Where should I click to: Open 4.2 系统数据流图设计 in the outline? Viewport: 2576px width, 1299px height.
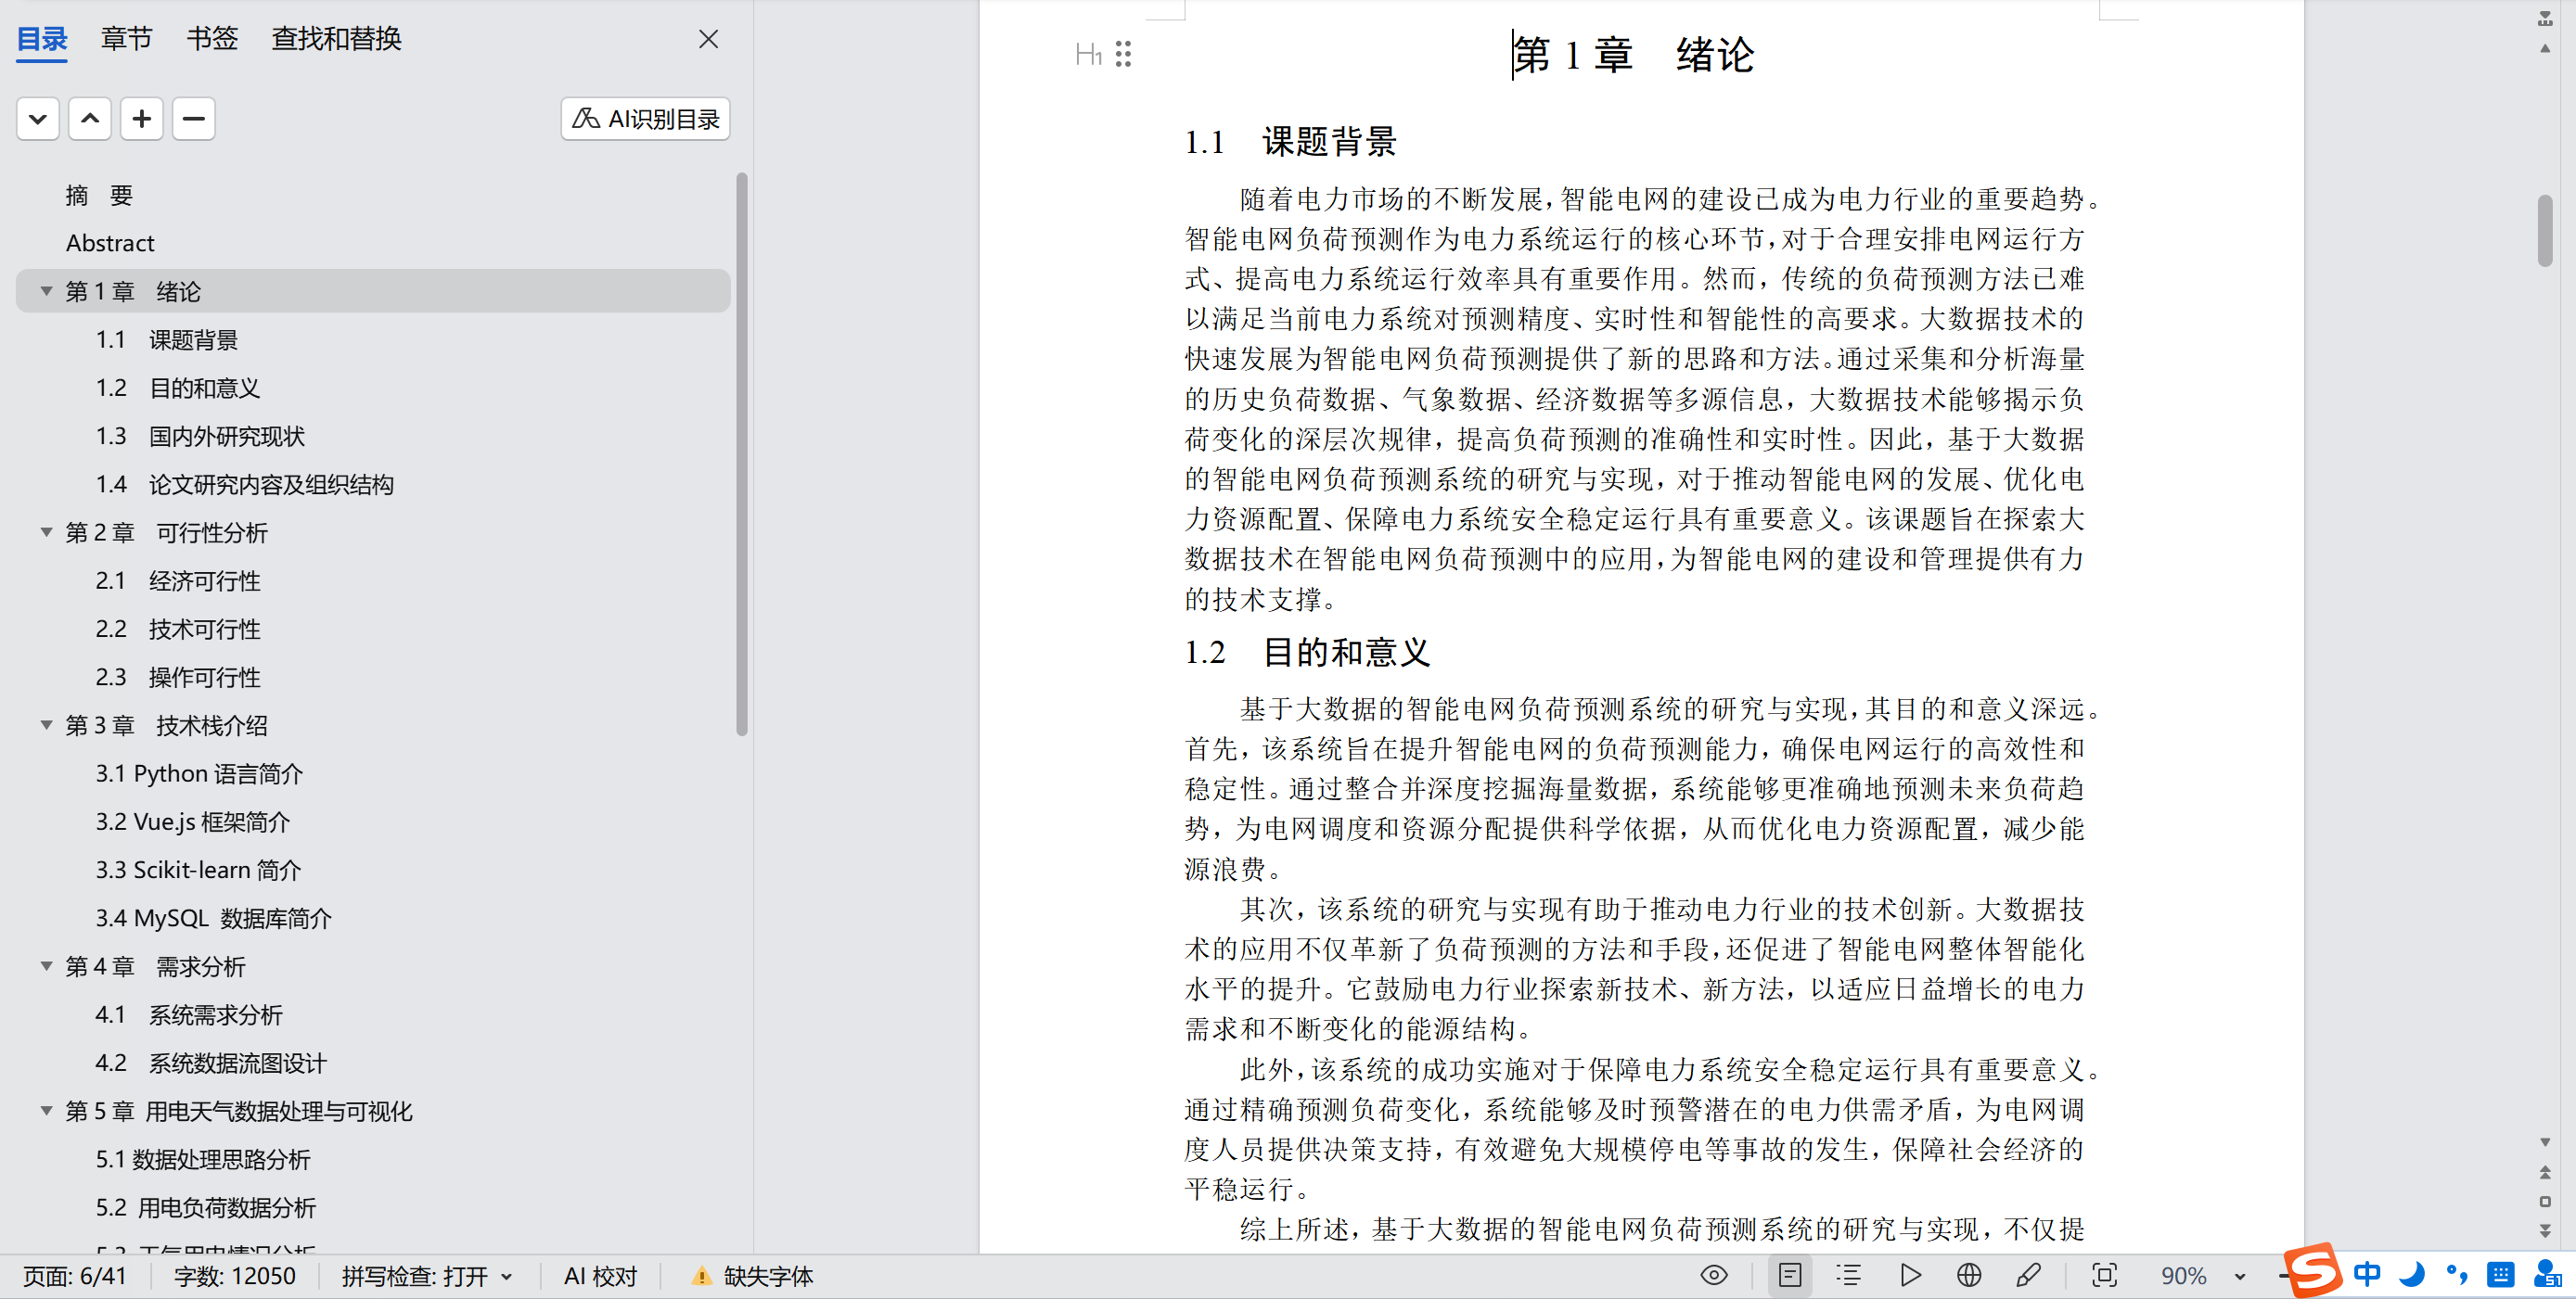211,1063
